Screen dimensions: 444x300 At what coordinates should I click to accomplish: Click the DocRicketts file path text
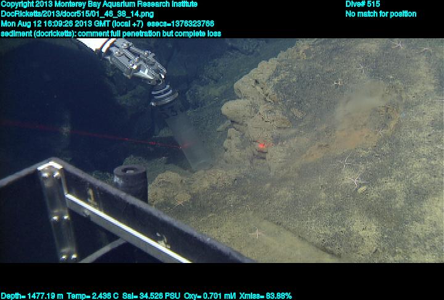pos(77,14)
